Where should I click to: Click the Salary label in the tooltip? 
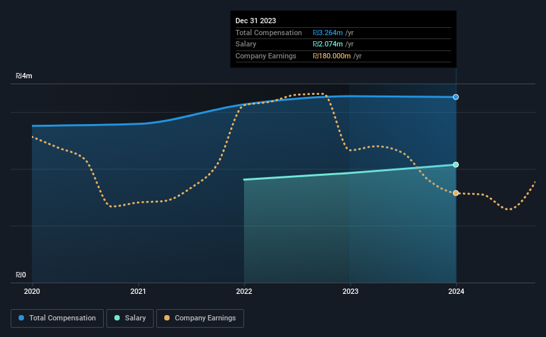(x=246, y=44)
